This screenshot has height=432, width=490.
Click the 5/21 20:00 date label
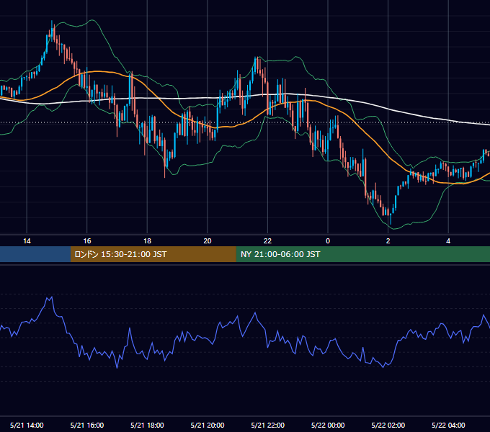(208, 425)
